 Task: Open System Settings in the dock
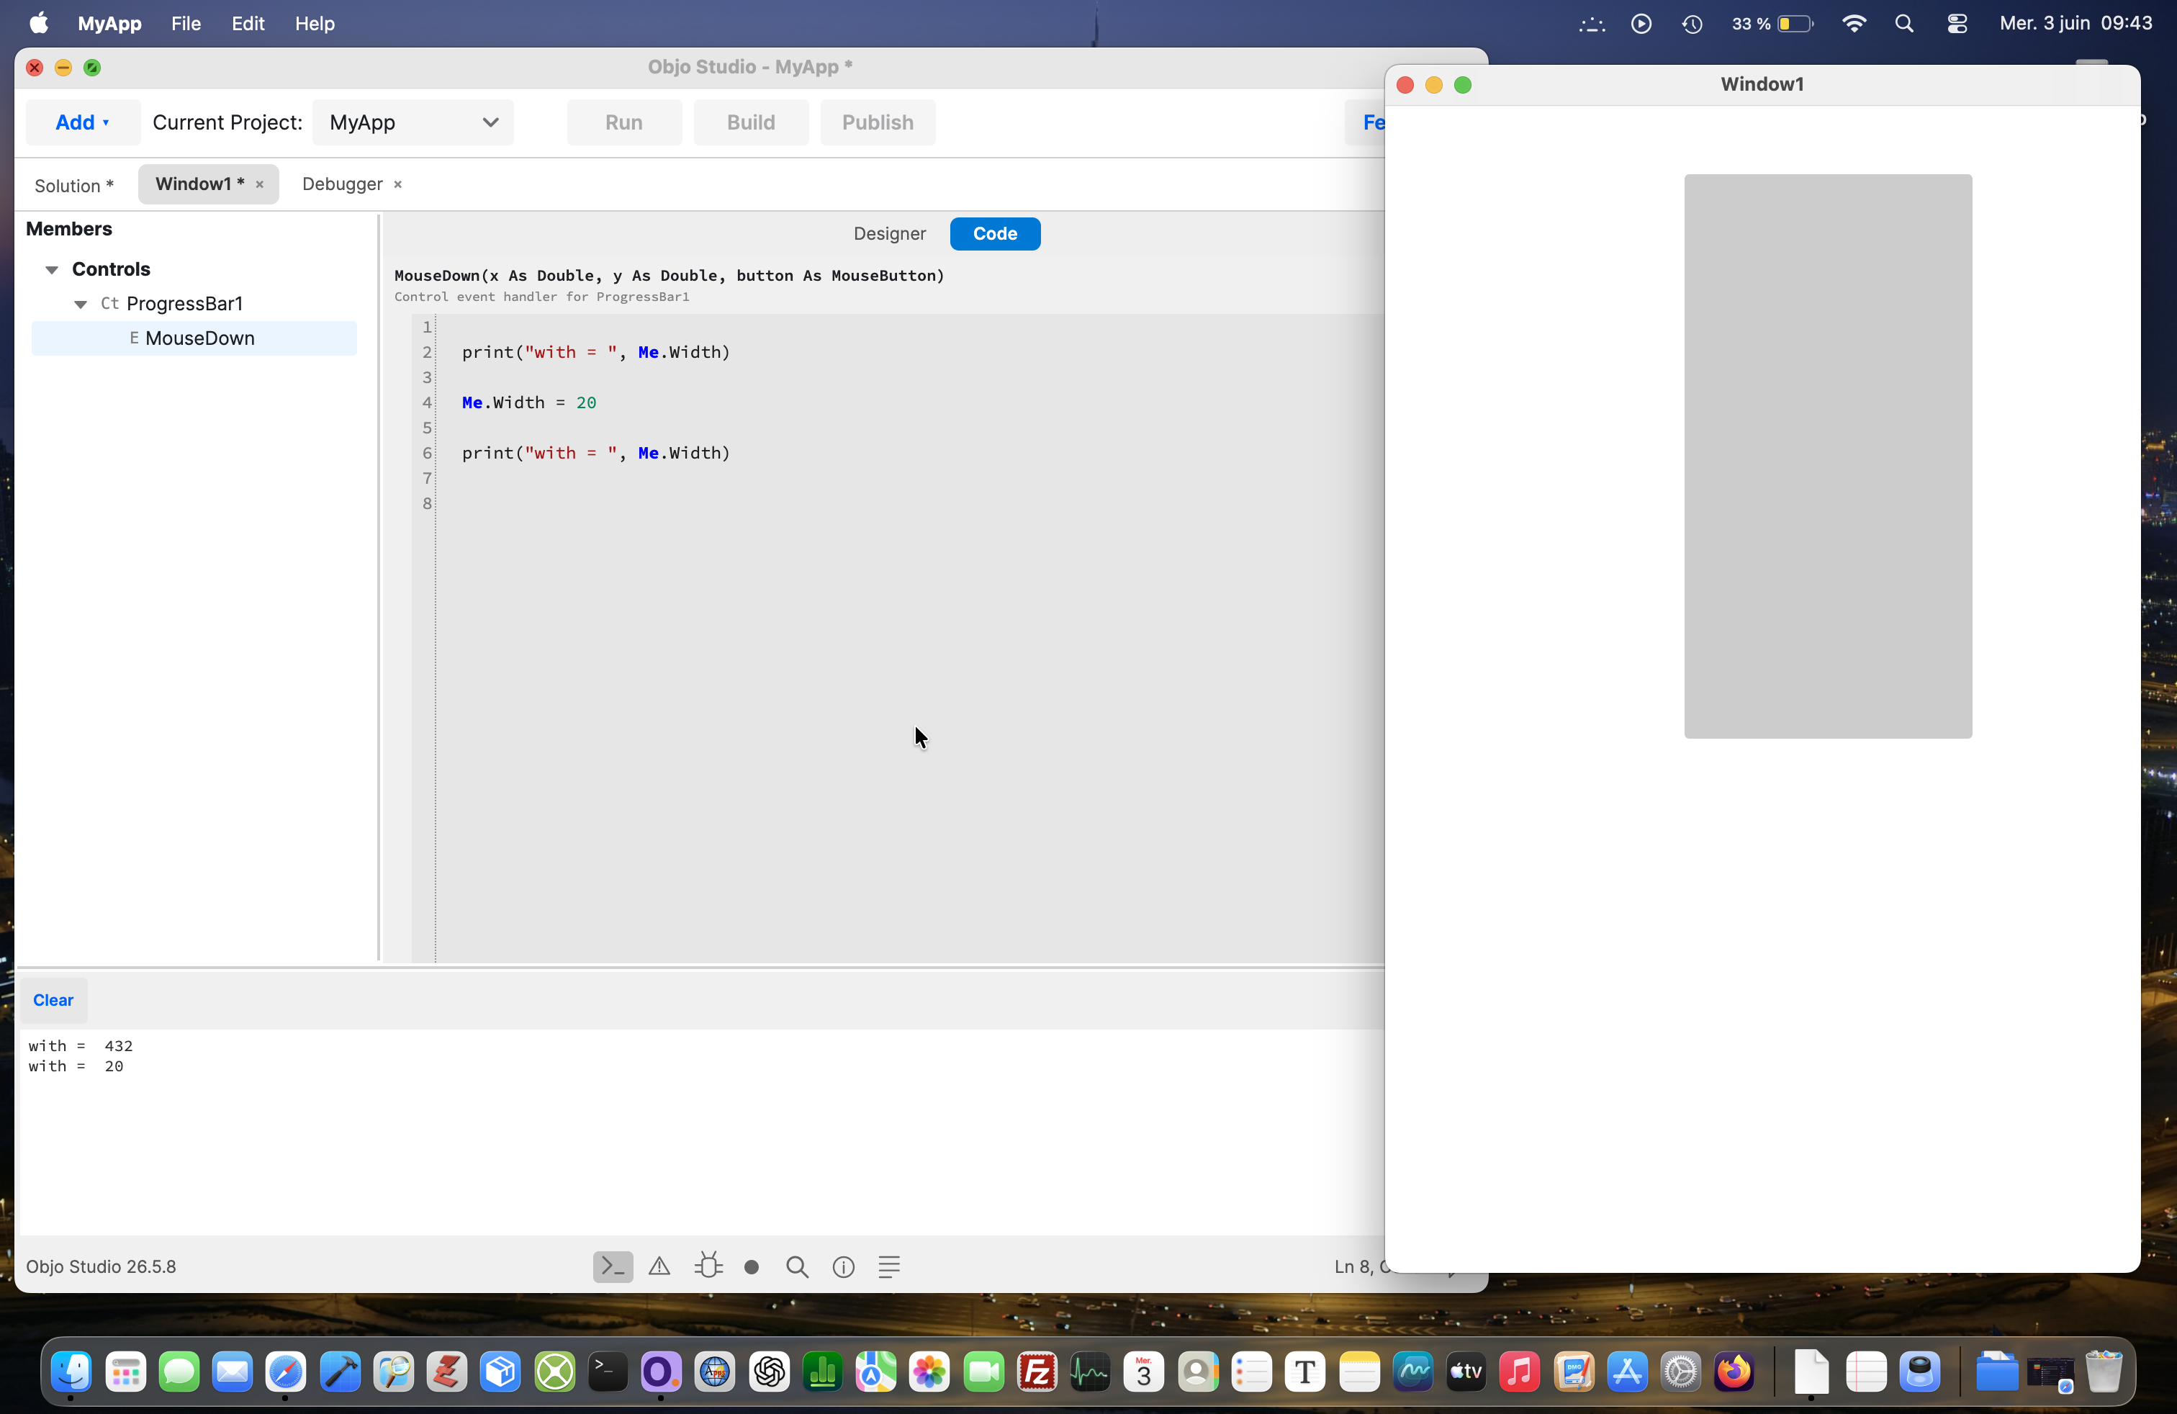(1680, 1371)
